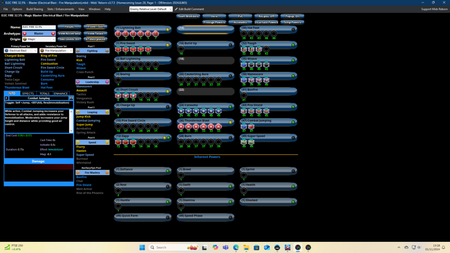Screen dimensions: 450x253
Task: Click Lightning Bolt's level 1 enhancement slot
Action: tap(118, 34)
